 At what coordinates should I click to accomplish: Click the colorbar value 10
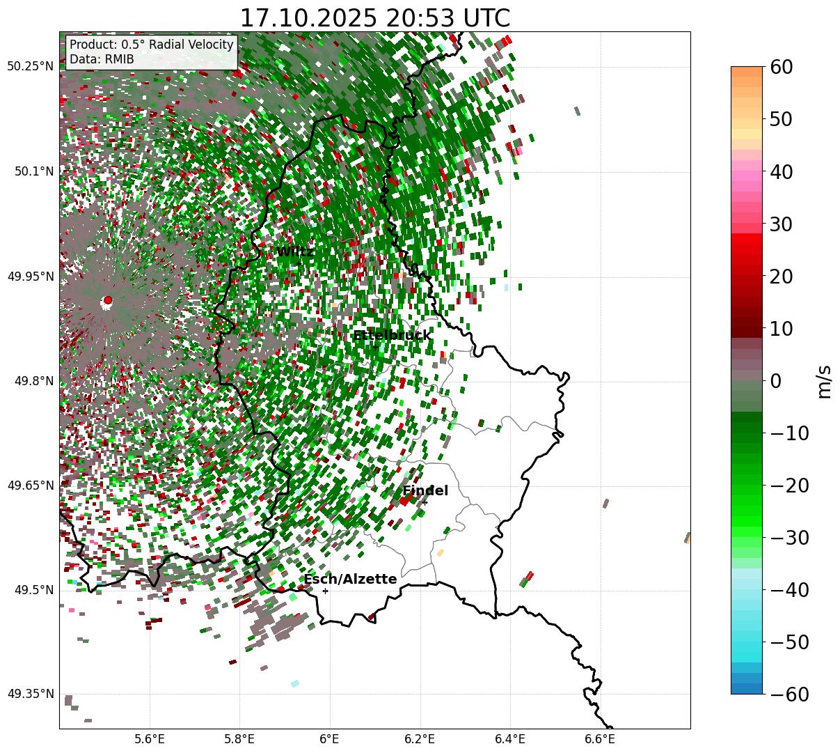point(782,328)
